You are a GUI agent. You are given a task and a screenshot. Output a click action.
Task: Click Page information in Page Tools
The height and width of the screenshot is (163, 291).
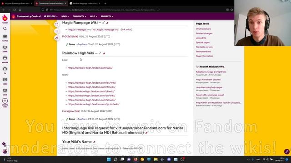[x=204, y=56]
